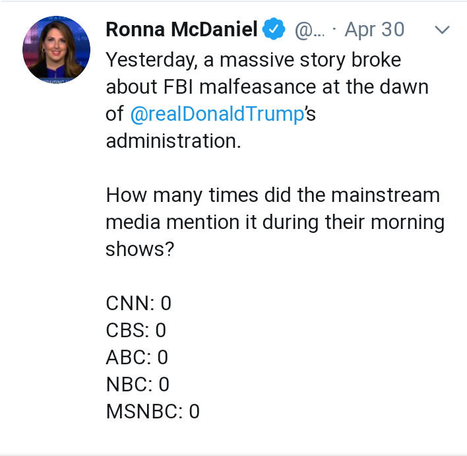The width and height of the screenshot is (467, 456).
Task: Open the Apr 30 timestamp link
Action: 374,30
